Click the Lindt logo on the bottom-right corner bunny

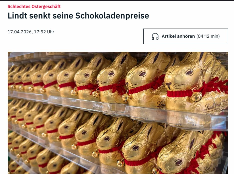click(x=208, y=168)
